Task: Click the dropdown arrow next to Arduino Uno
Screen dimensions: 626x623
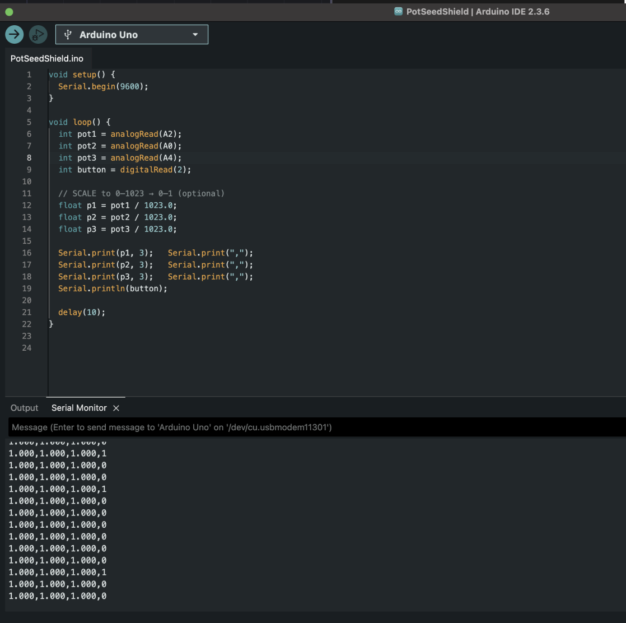Action: (195, 34)
